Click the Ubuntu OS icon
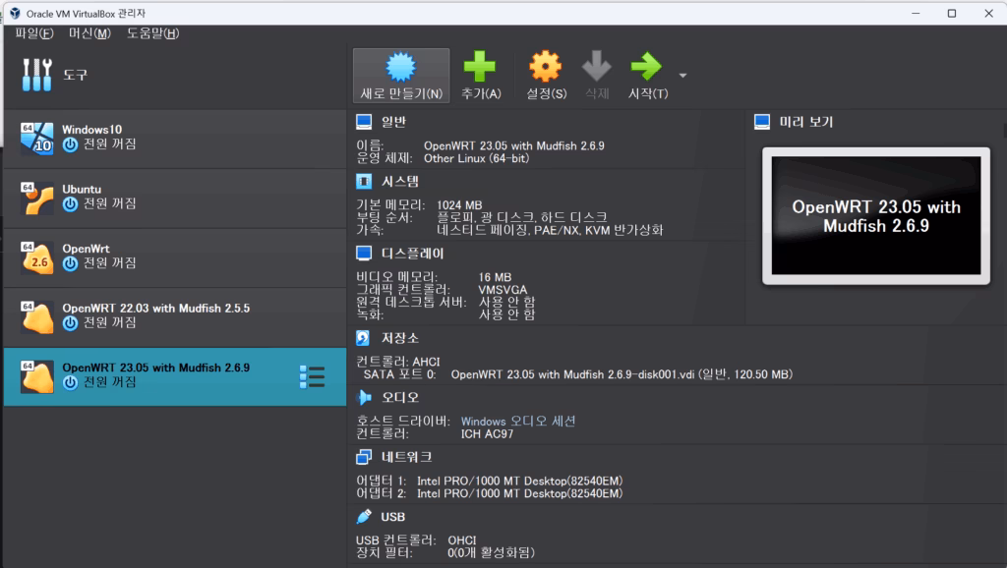 pyautogui.click(x=36, y=199)
